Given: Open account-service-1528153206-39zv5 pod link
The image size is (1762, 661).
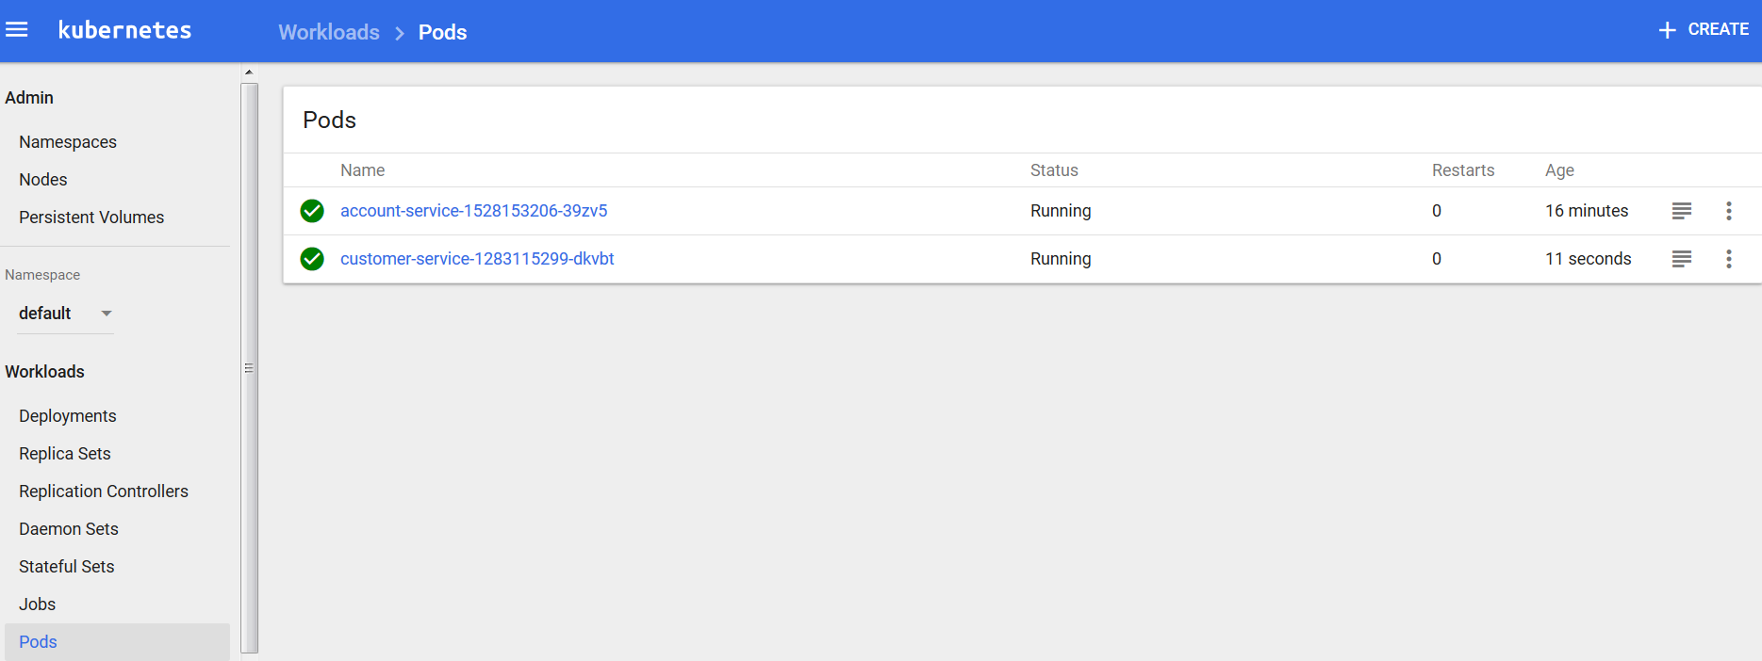Looking at the screenshot, I should click(473, 211).
